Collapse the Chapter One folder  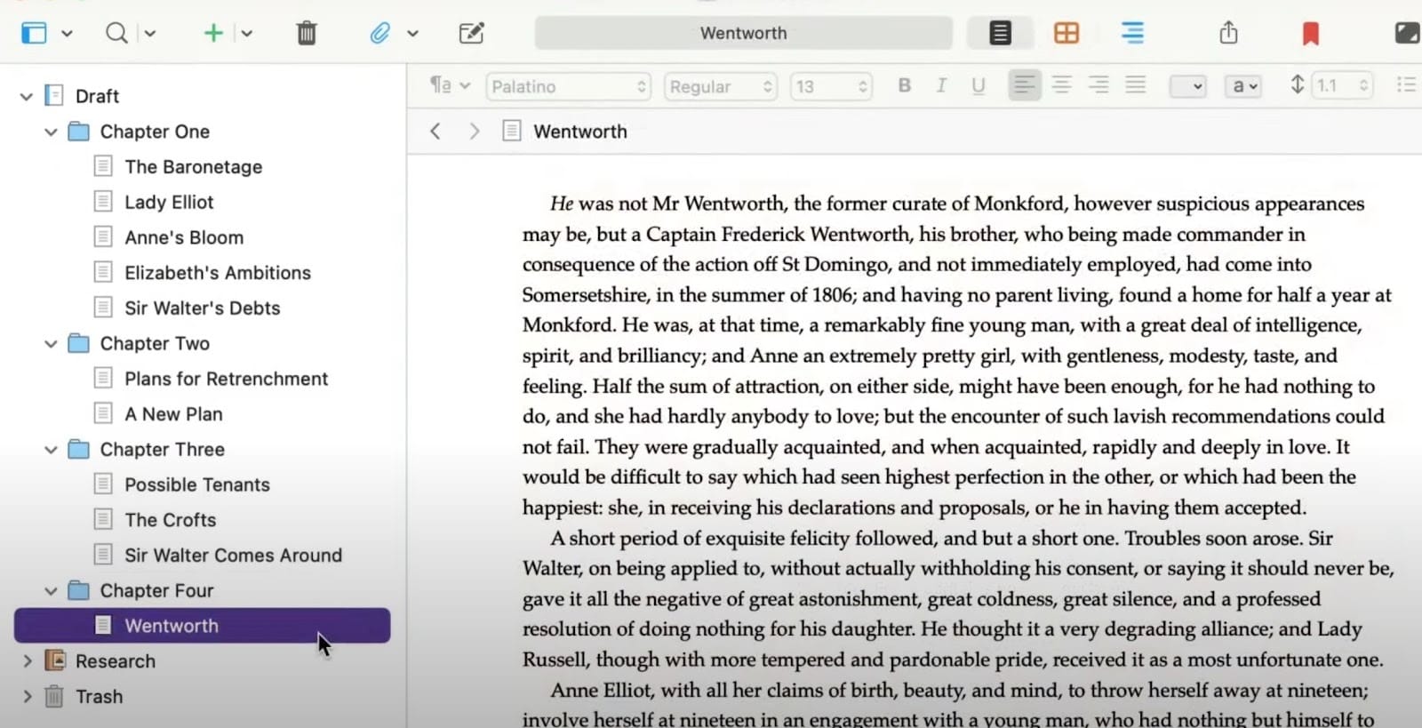pyautogui.click(x=52, y=132)
